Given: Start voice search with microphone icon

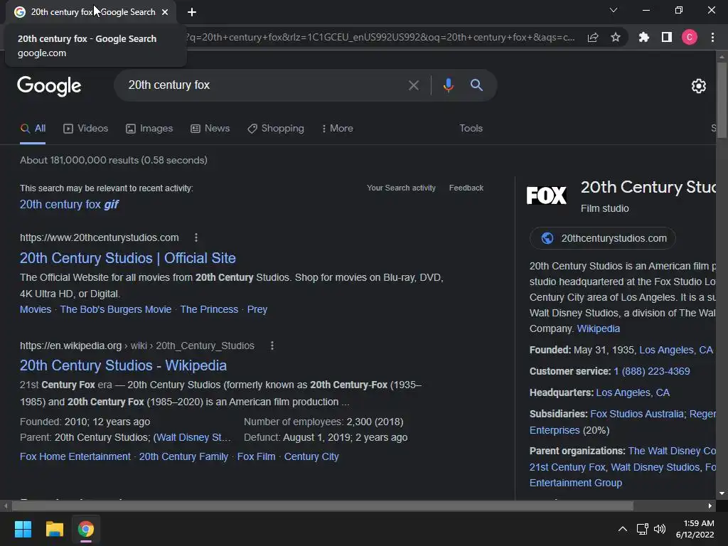Looking at the screenshot, I should pyautogui.click(x=448, y=85).
